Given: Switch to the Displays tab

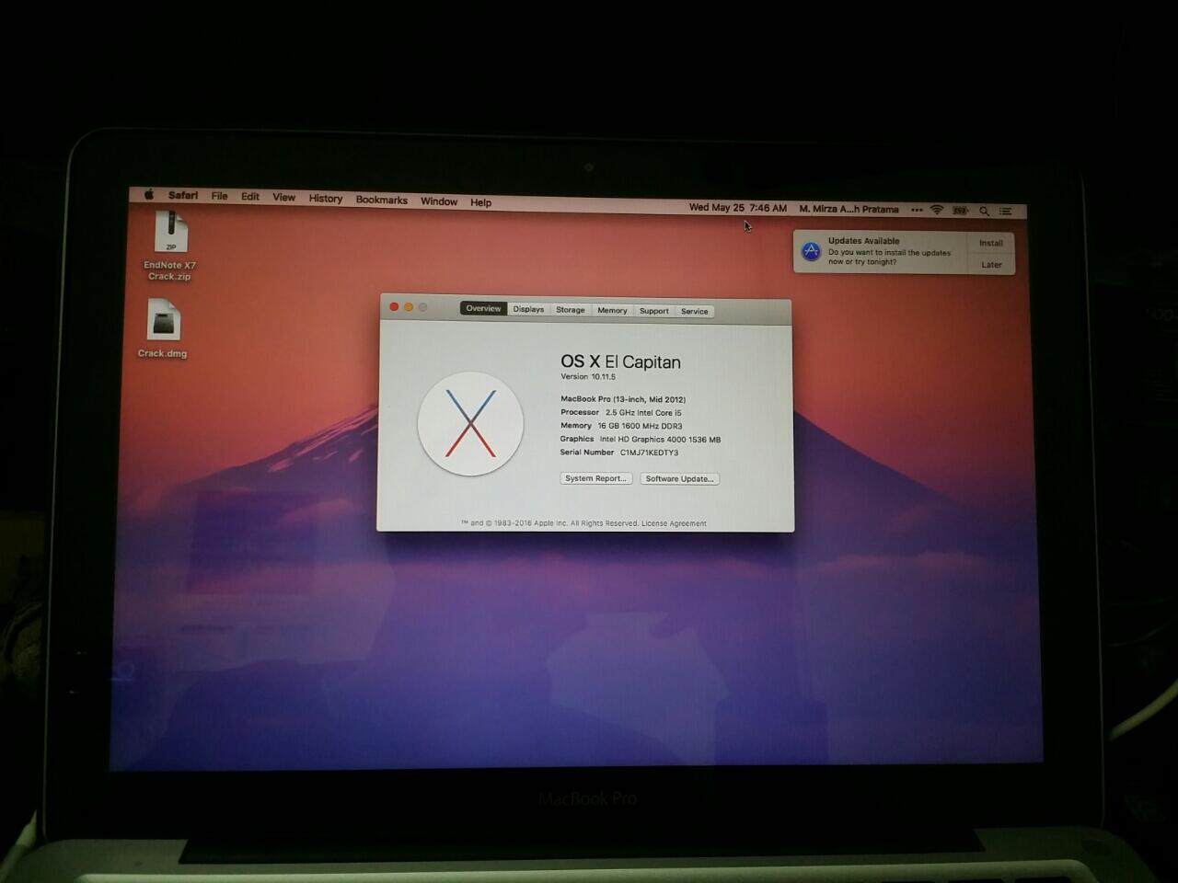Looking at the screenshot, I should pyautogui.click(x=528, y=309).
